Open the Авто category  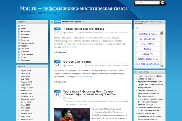point(22,26)
